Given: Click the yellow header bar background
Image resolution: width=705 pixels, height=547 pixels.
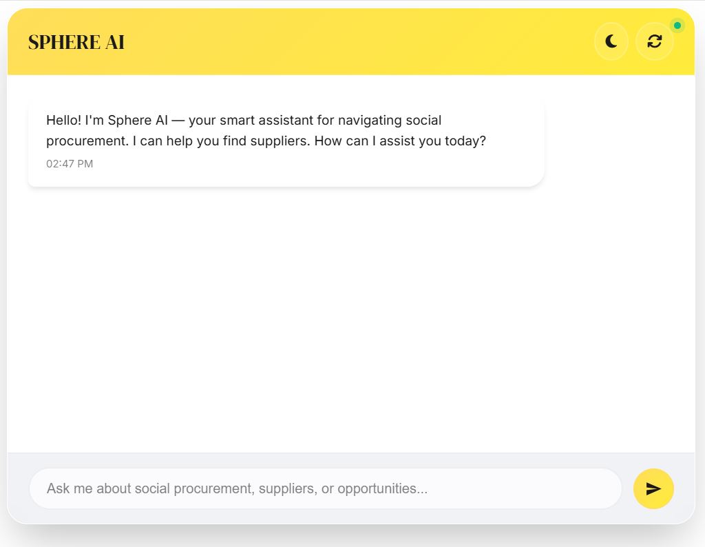Looking at the screenshot, I should (344, 41).
